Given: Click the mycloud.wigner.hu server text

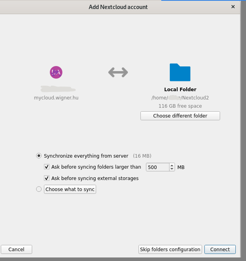Looking at the screenshot, I should pyautogui.click(x=56, y=98).
